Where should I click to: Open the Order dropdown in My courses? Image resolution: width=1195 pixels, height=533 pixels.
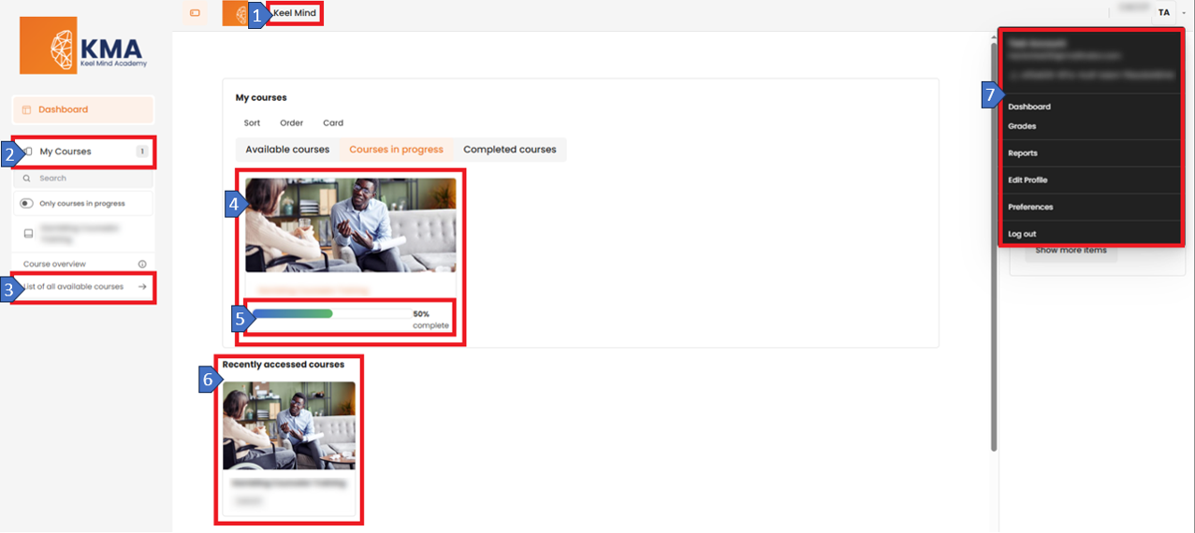point(292,122)
